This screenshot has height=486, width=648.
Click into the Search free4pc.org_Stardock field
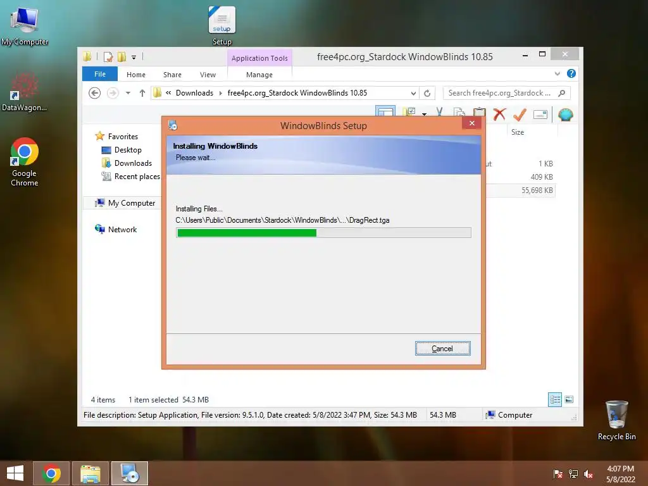pos(506,93)
